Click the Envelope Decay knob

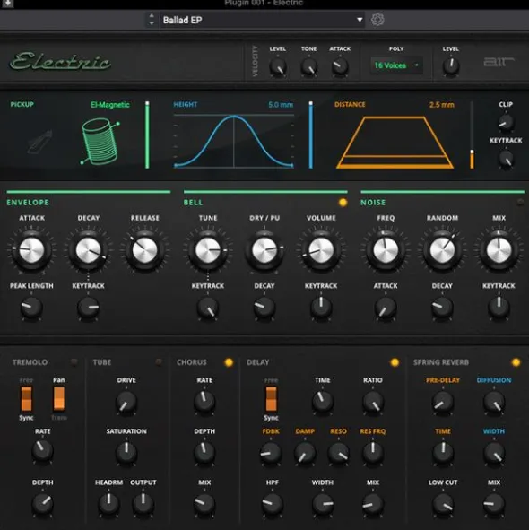tap(88, 250)
